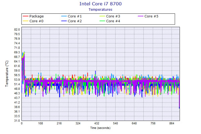This screenshot has width=201, height=134.
Task: Click the red Package legend swatch
Action: (x=25, y=16)
